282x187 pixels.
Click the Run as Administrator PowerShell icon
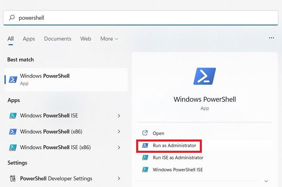(x=145, y=145)
